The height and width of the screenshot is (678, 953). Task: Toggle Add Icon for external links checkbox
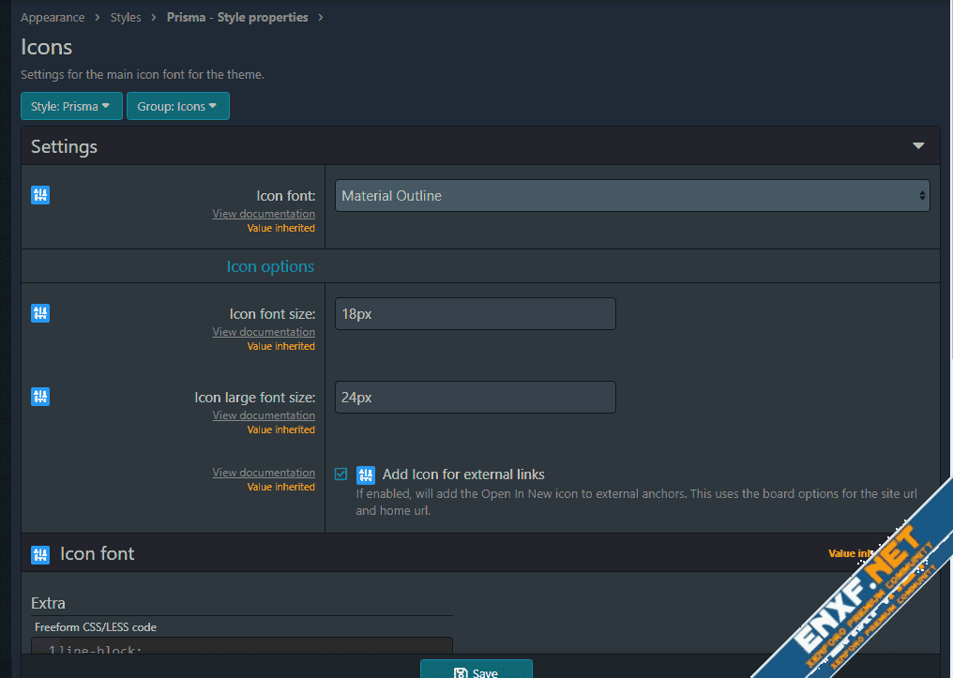pos(341,474)
